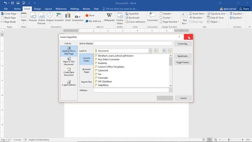This screenshot has height=142, width=252.
Task: Click the Save icon in title bar
Action: [x=18, y=3]
